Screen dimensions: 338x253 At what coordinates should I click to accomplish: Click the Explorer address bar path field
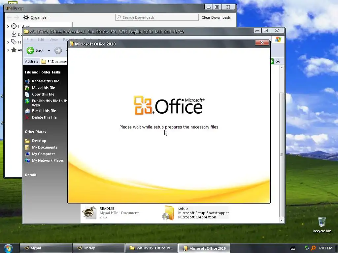click(54, 62)
